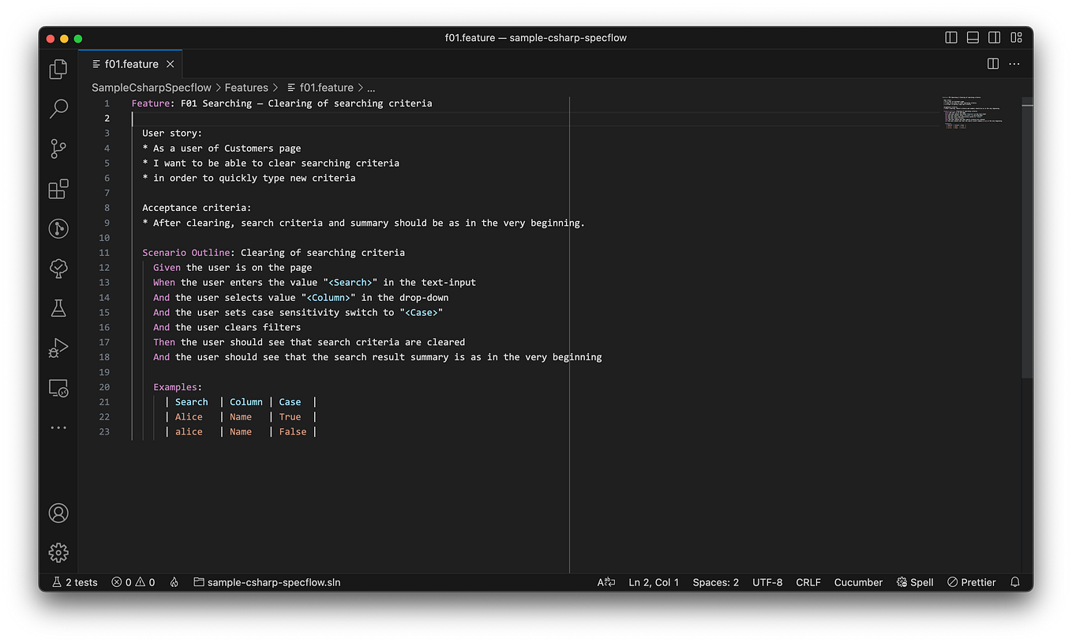The width and height of the screenshot is (1072, 643).
Task: Open the editor actions More menu
Action: coord(1014,64)
